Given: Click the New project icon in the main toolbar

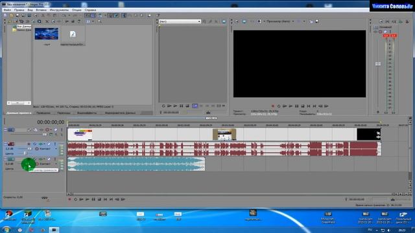Looking at the screenshot, I should click(5, 16).
